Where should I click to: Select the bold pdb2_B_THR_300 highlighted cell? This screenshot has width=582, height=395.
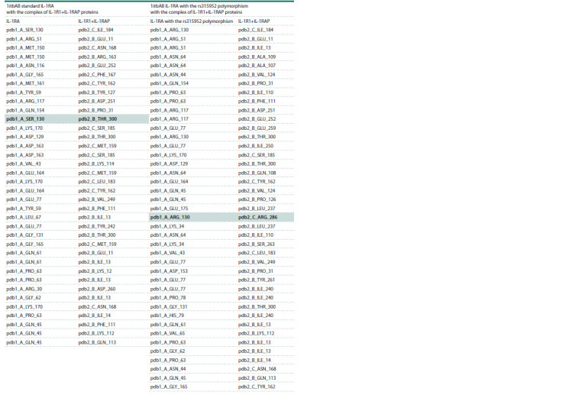(98, 119)
